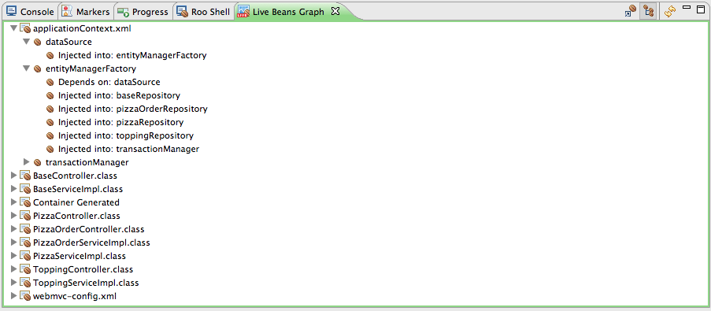
Task: Select 'Depends on: dataSource' text
Action: 109,82
